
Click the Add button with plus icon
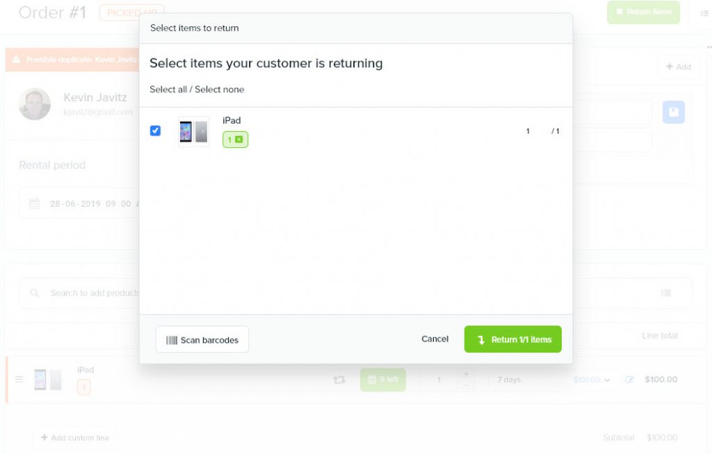pos(679,67)
